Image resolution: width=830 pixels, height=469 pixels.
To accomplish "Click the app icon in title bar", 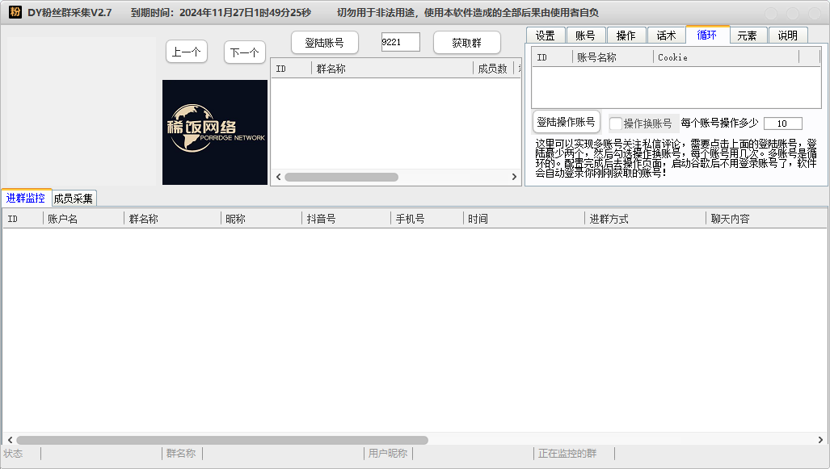I will tap(15, 12).
